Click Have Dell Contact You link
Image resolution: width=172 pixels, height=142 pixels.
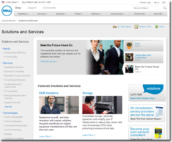pyautogui.click(x=143, y=98)
